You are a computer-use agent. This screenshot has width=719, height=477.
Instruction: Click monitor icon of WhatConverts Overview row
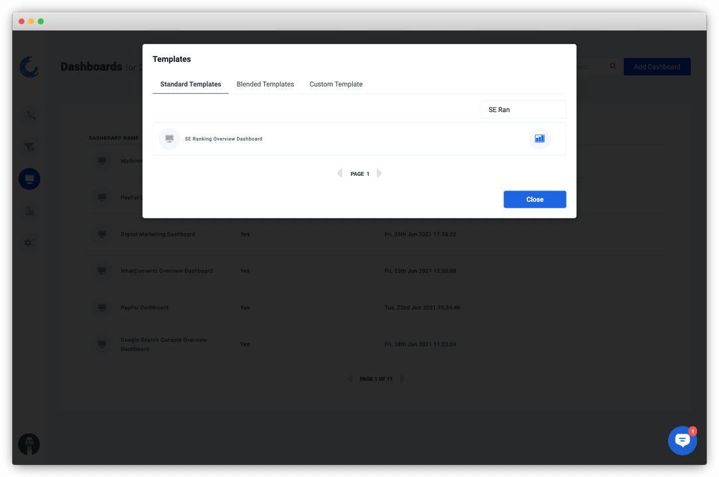point(103,271)
